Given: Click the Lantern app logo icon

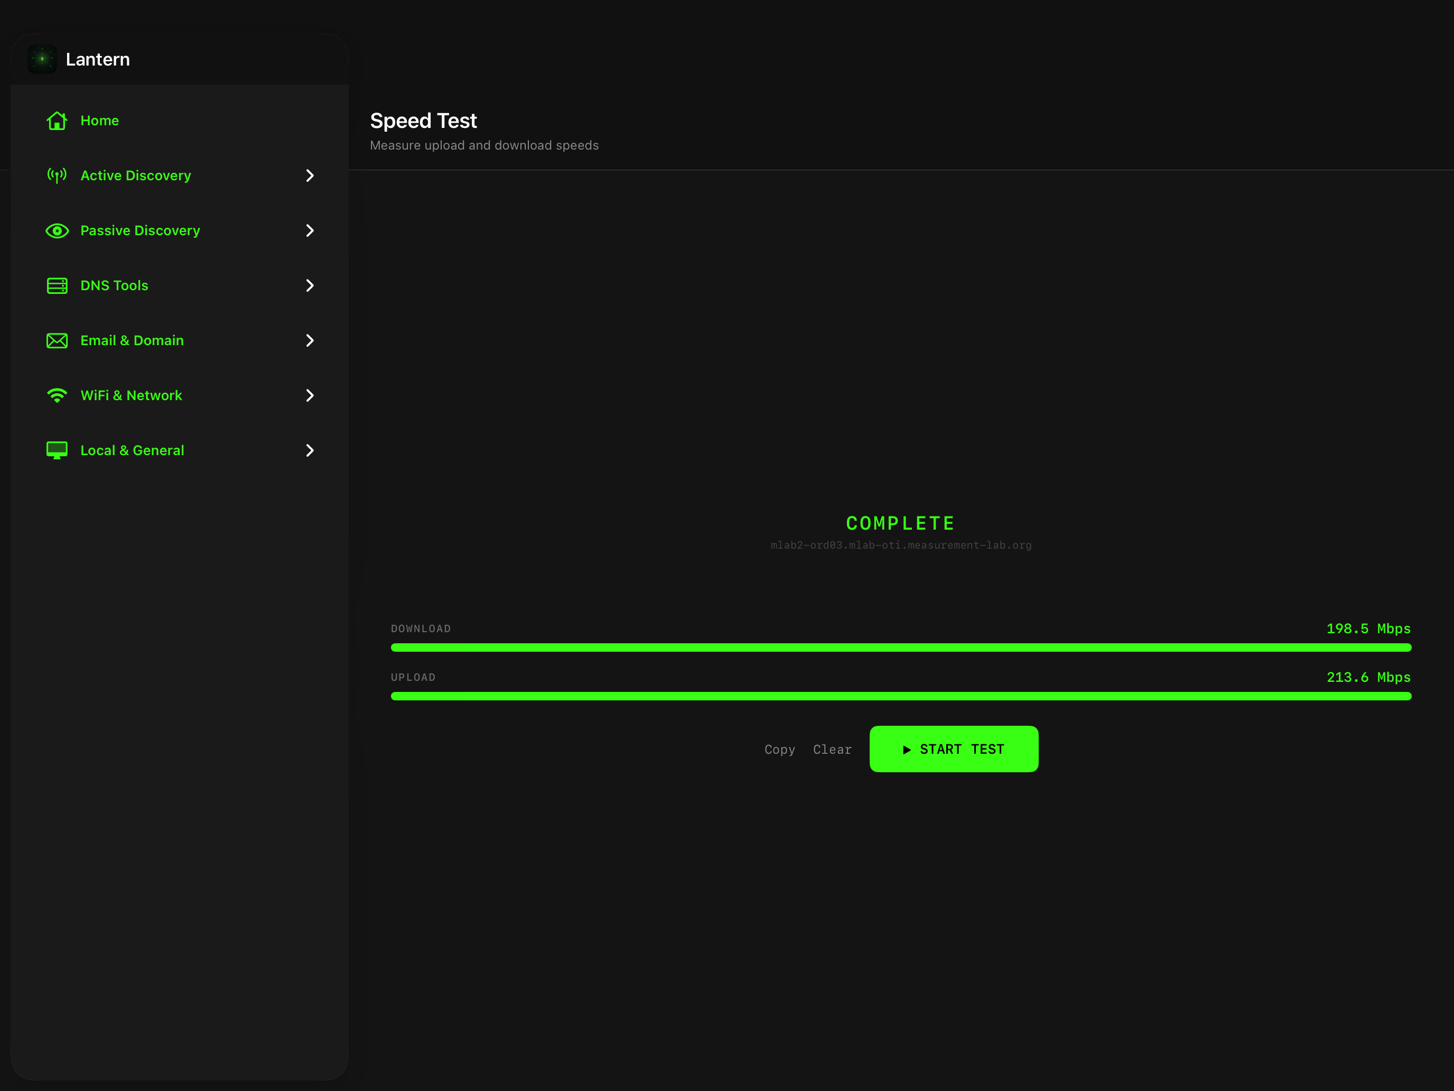Looking at the screenshot, I should (x=42, y=59).
